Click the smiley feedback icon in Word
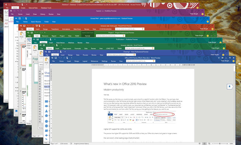 tap(234, 61)
